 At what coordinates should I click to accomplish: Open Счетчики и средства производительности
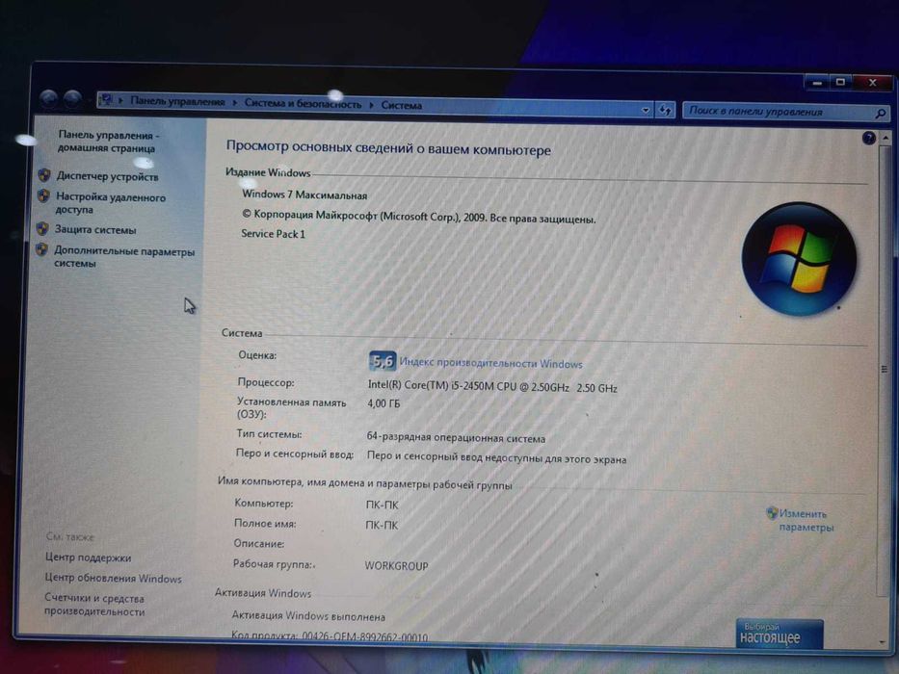coord(94,605)
